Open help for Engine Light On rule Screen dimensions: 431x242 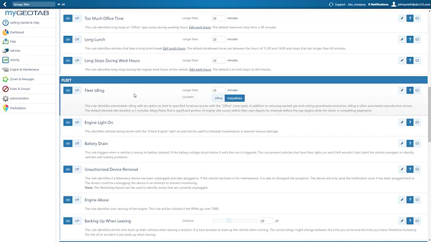[410, 122]
